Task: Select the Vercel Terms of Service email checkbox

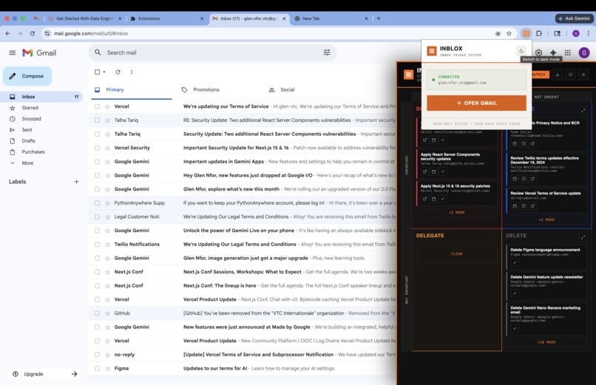Action: click(x=98, y=106)
